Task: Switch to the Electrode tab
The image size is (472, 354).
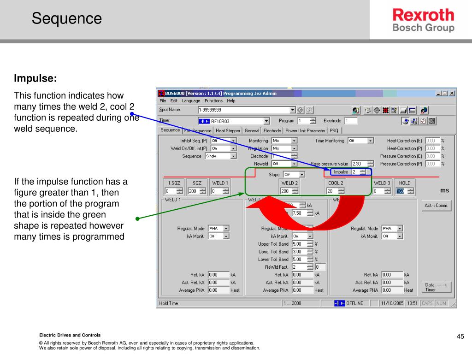Action: point(272,130)
